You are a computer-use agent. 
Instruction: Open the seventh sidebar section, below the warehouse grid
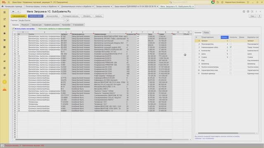click(x=5, y=54)
